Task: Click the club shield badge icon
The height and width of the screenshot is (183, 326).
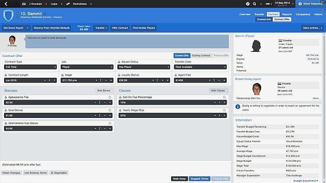Action: point(8,16)
